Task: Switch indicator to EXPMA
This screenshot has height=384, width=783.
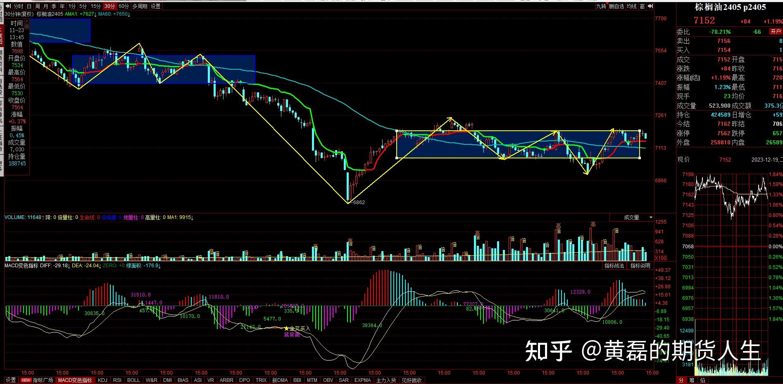Action: coord(362,380)
